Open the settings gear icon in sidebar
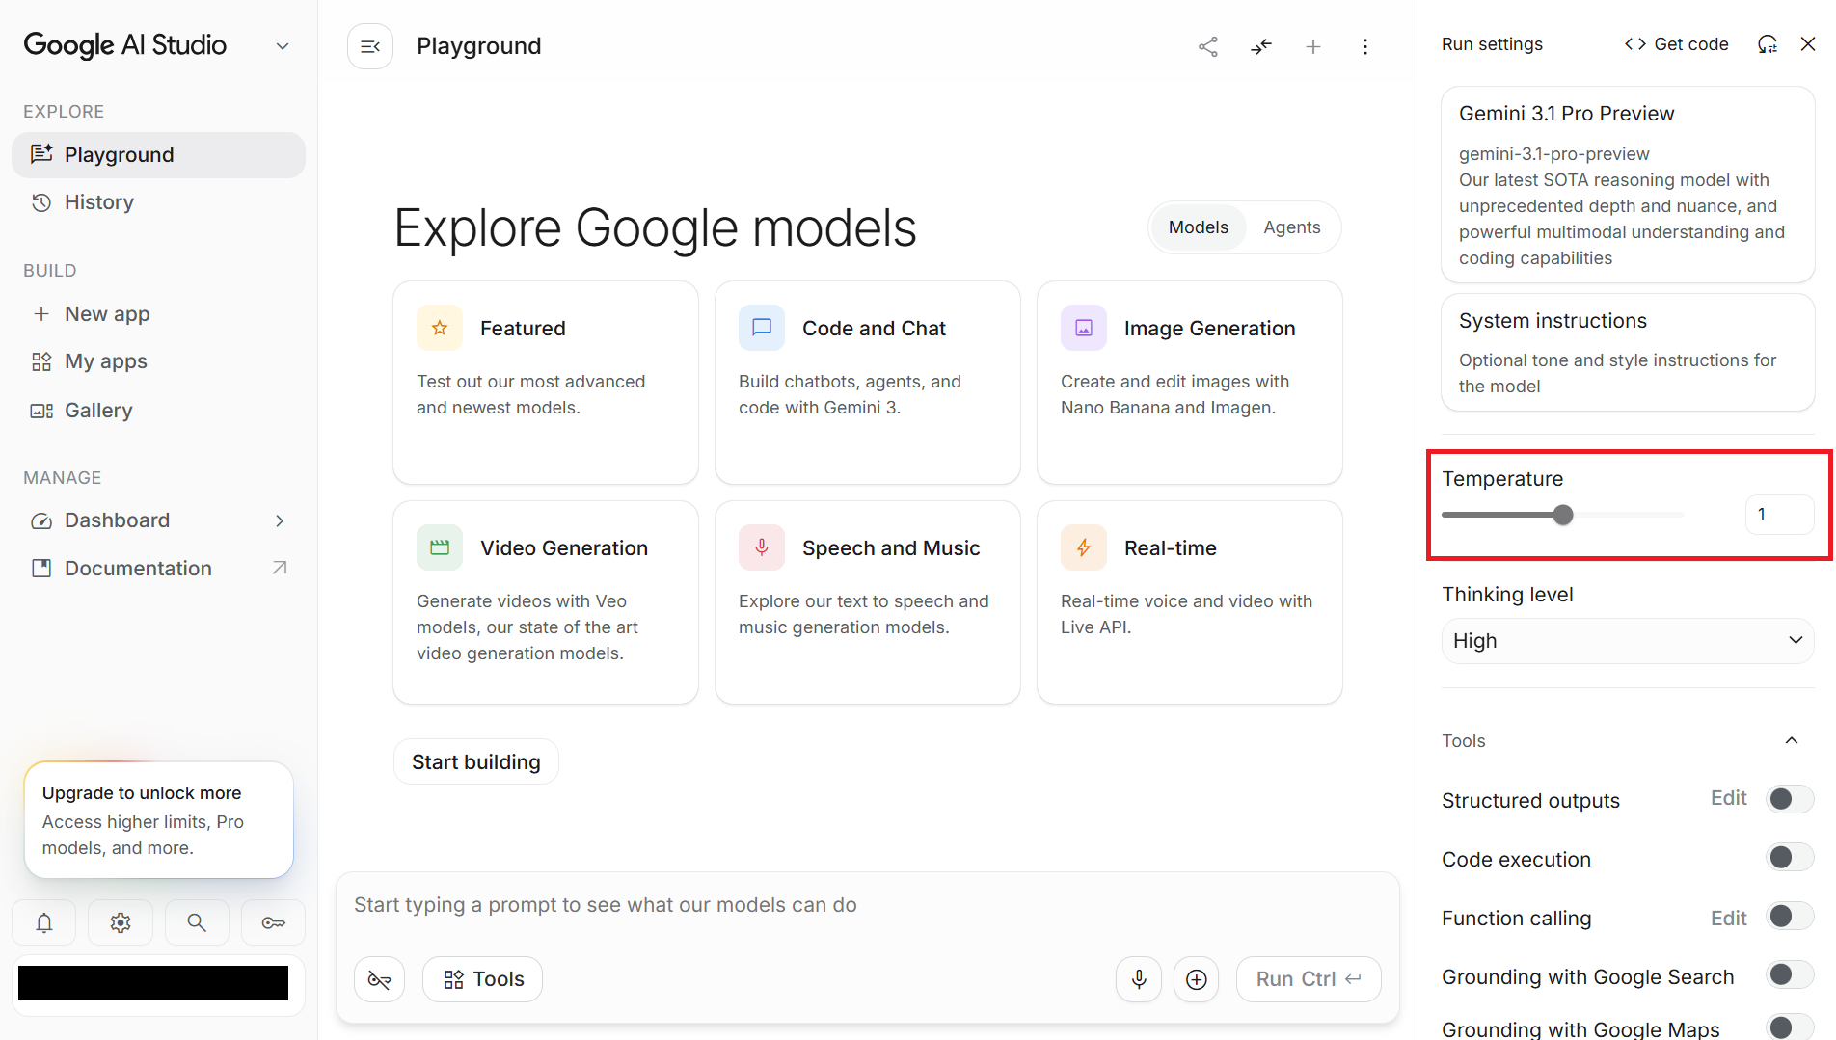 click(121, 922)
